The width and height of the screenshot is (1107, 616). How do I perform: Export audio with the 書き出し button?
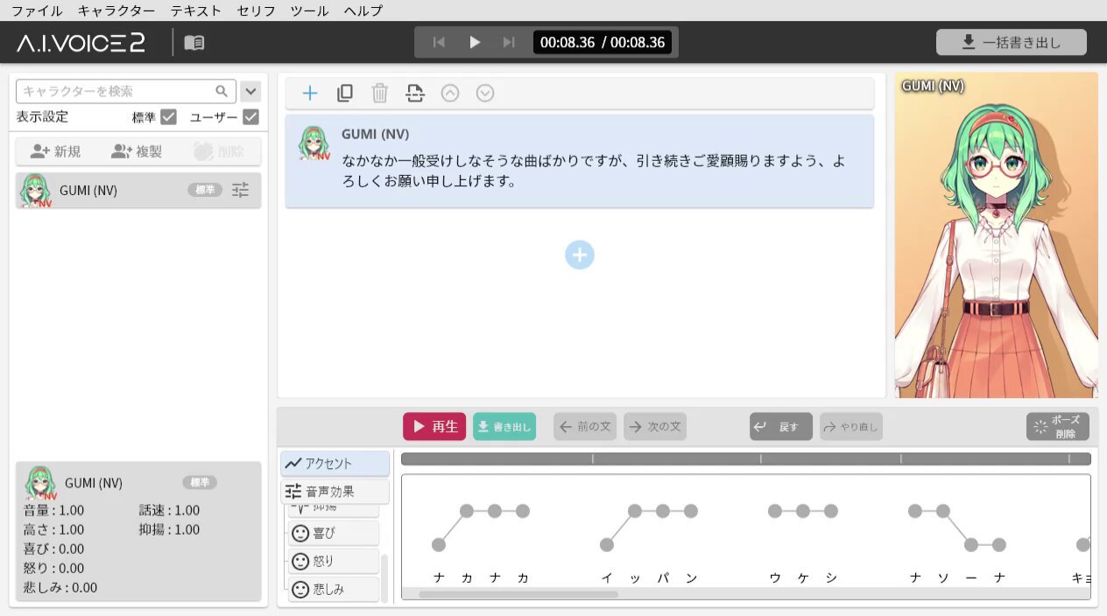(504, 427)
